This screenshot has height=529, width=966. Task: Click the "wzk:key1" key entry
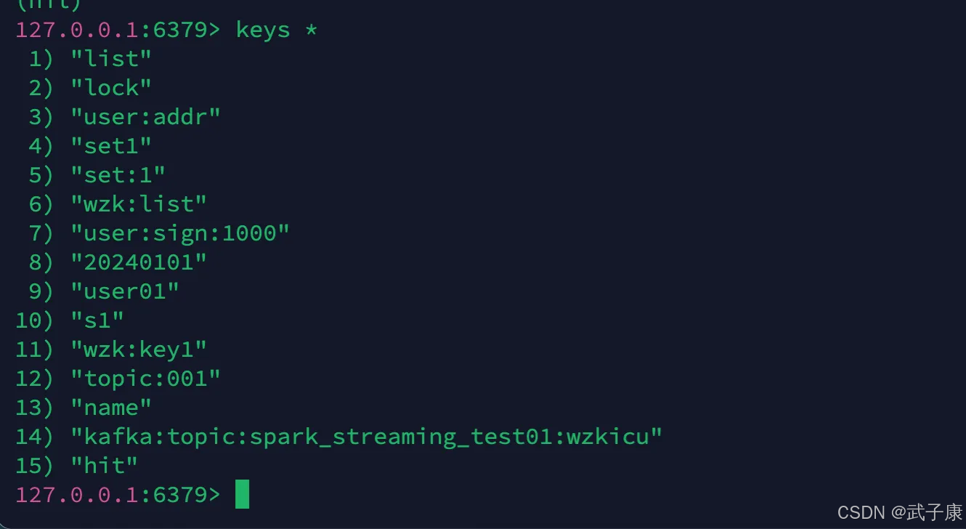pyautogui.click(x=139, y=350)
